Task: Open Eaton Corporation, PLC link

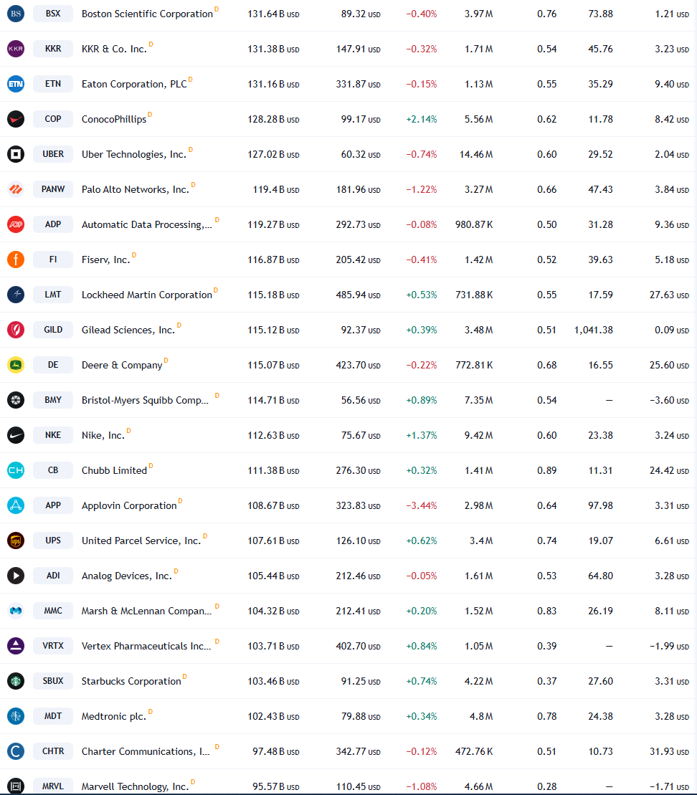Action: 134,84
